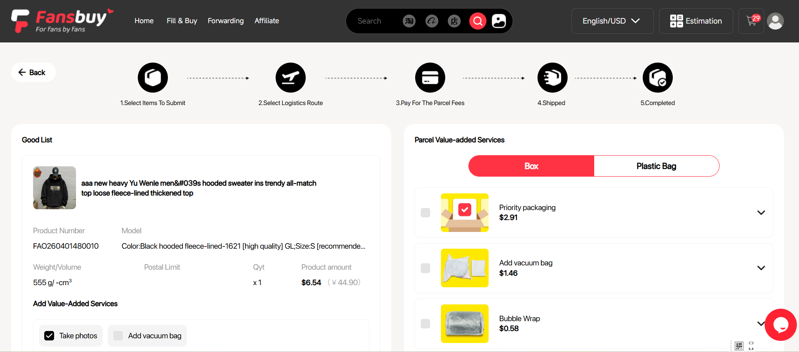799x352 pixels.
Task: Click the Back button
Action: 33,72
